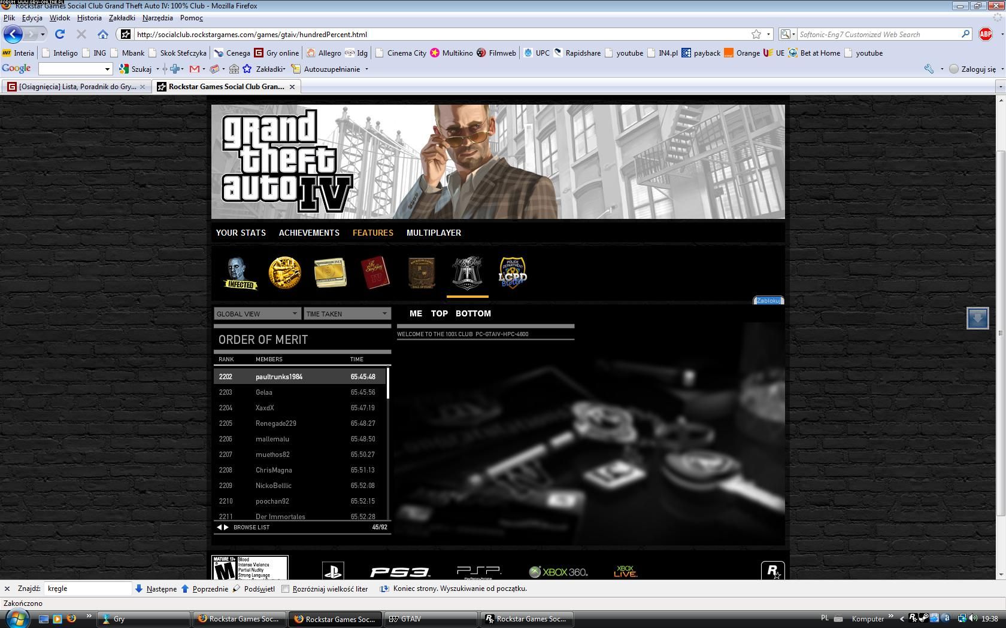Open the Global View dropdown

tap(257, 313)
